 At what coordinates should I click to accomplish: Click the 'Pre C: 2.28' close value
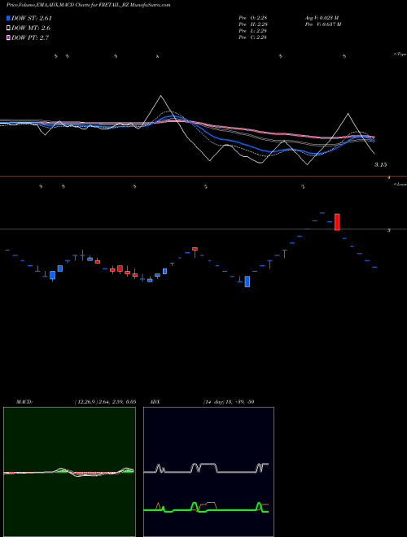(253, 37)
